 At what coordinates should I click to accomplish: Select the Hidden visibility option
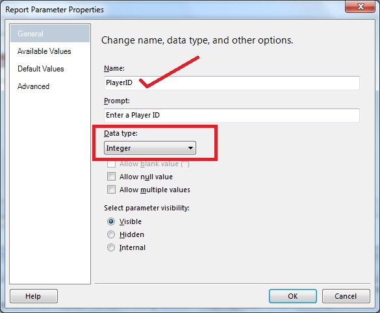pos(111,234)
